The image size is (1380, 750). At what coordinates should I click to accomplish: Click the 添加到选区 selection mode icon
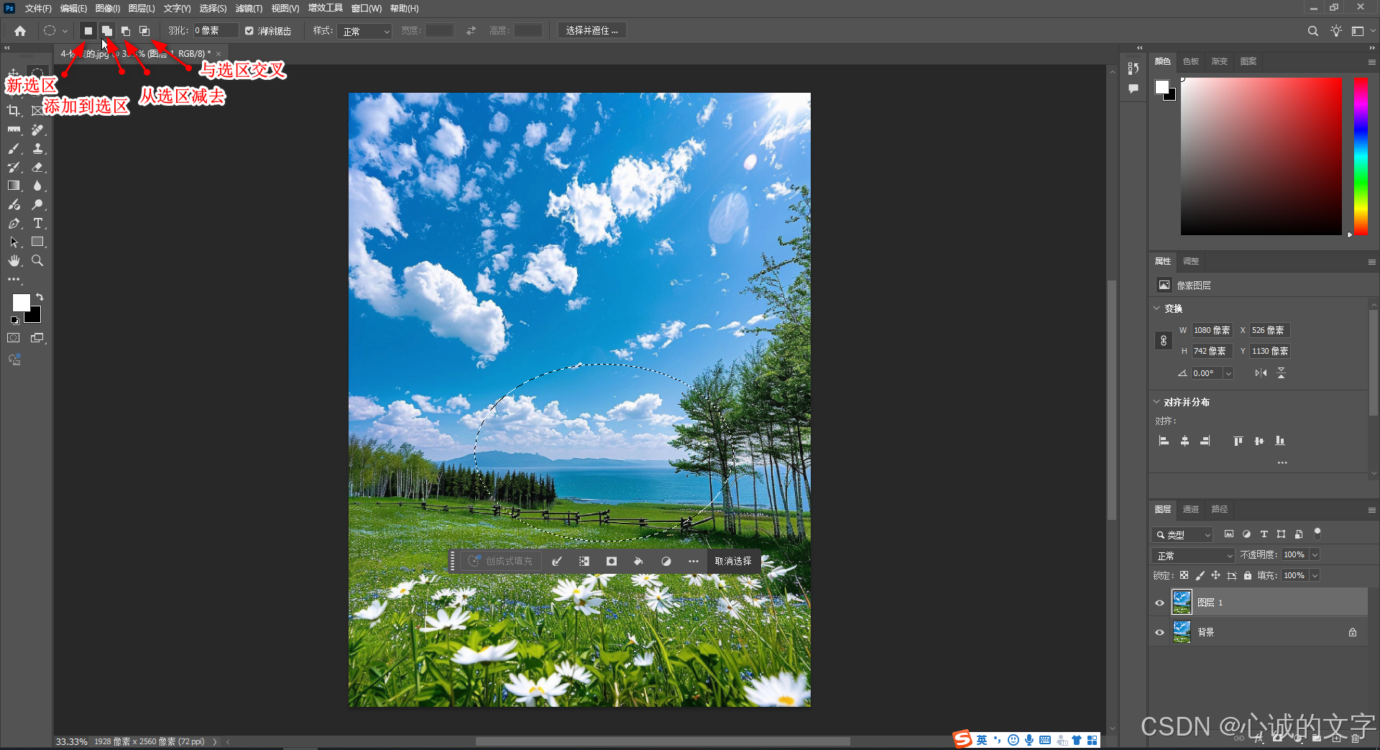[x=106, y=30]
